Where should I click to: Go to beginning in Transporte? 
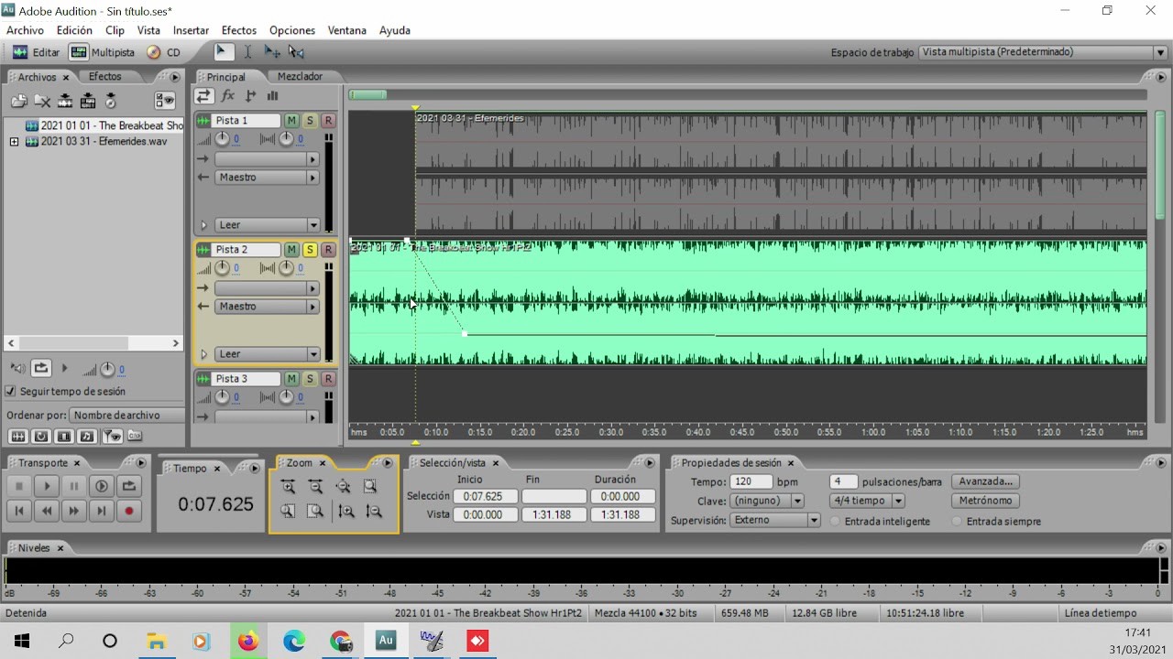coord(19,512)
